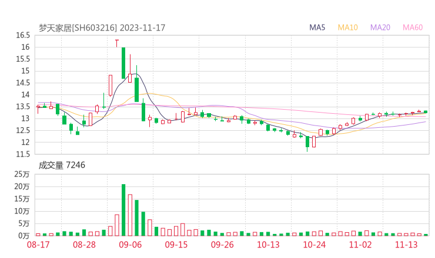This screenshot has height=258, width=435.
Task: Click the 08-17 date axis label
Action: coord(38,245)
